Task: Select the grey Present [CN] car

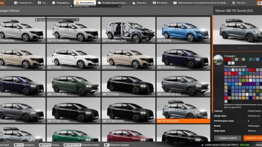Action: point(23,110)
